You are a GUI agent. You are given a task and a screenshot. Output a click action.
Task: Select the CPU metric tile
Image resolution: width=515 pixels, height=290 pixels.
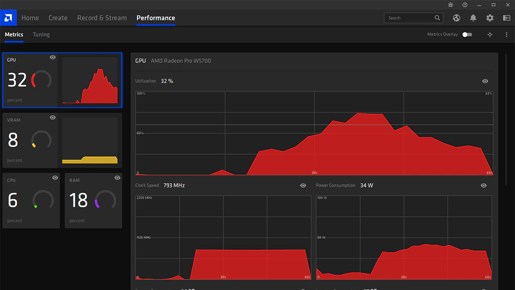point(31,200)
